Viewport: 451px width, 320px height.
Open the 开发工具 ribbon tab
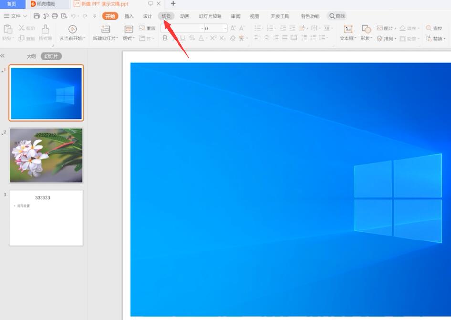[x=280, y=16]
